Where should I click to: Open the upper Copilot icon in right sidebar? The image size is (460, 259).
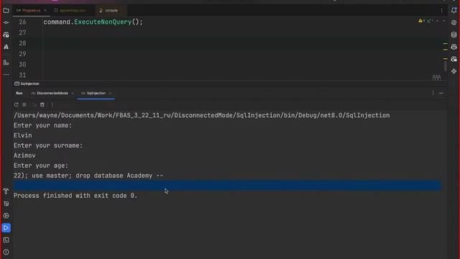click(454, 47)
